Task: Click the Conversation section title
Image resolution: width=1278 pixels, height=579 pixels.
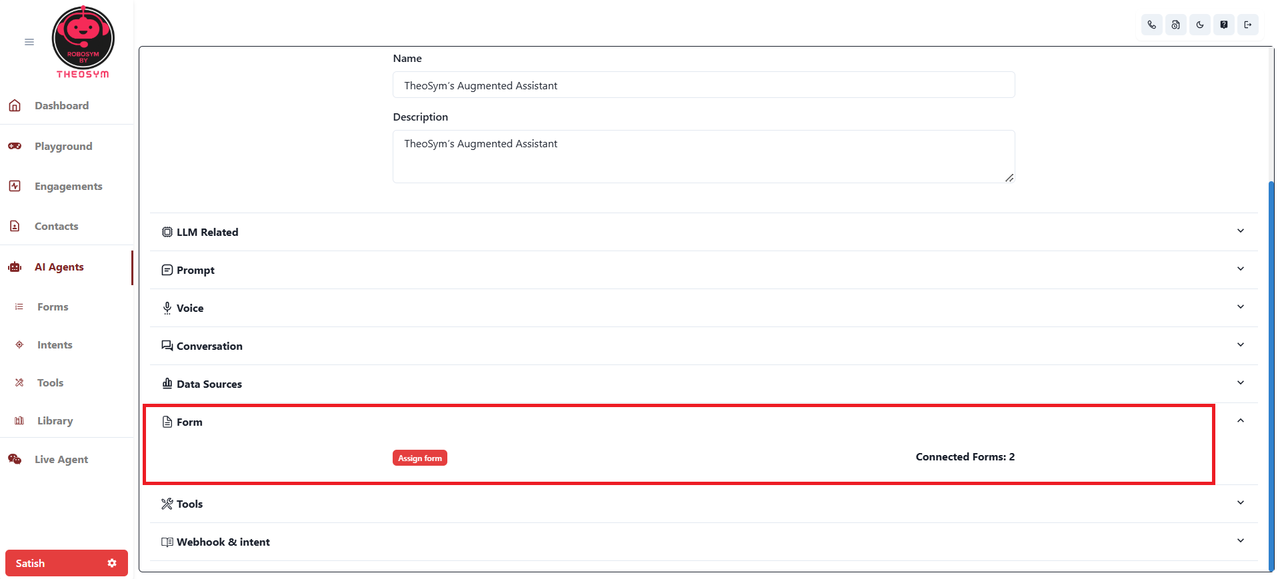Action: tap(209, 346)
